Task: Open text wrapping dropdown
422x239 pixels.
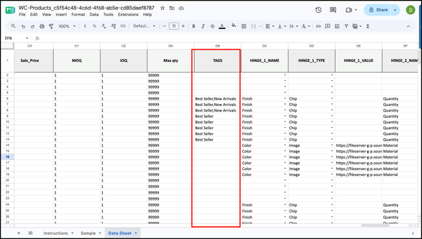Action: [294, 26]
